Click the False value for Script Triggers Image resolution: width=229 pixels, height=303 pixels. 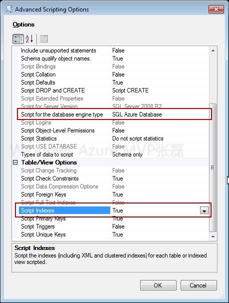[x=160, y=226]
